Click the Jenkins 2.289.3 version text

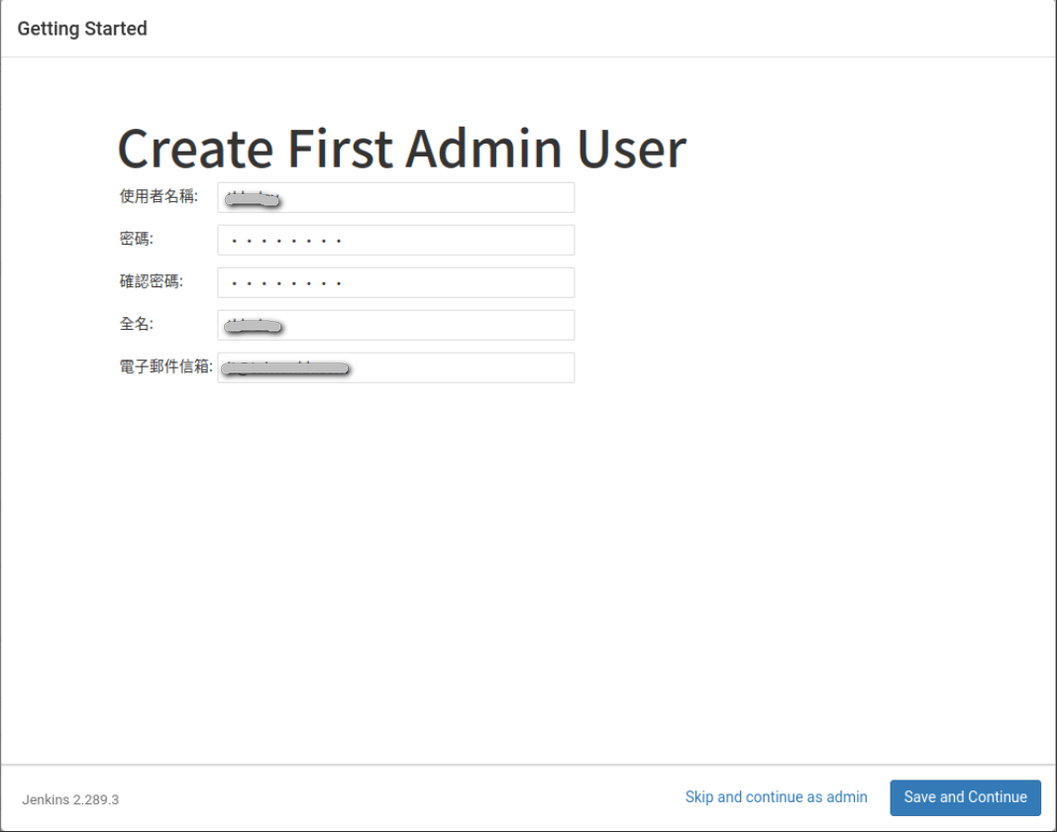[x=70, y=799]
